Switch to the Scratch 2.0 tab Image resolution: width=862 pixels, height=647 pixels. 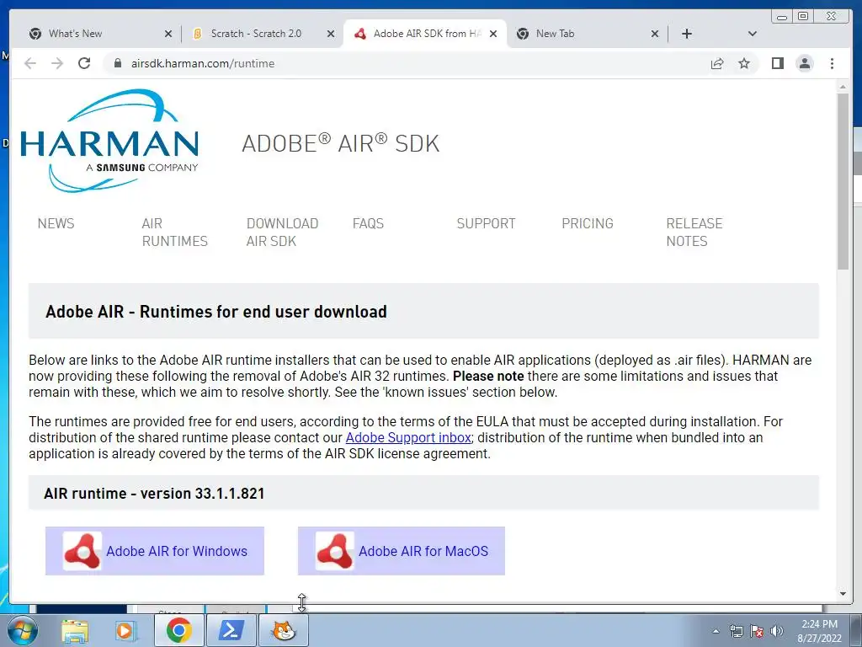click(256, 34)
